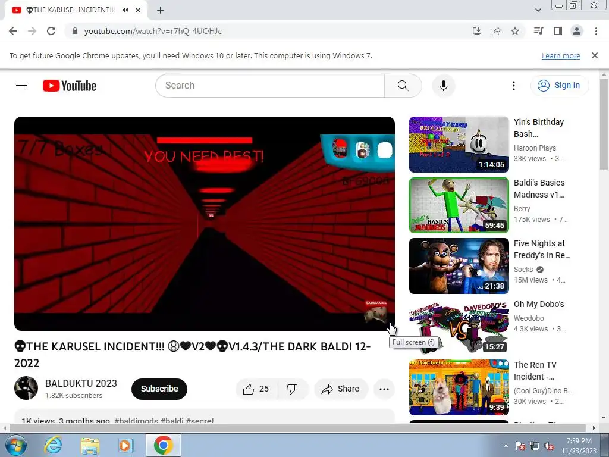The width and height of the screenshot is (609, 457).
Task: Open The Ren TV Incident thumbnail
Action: [459, 387]
